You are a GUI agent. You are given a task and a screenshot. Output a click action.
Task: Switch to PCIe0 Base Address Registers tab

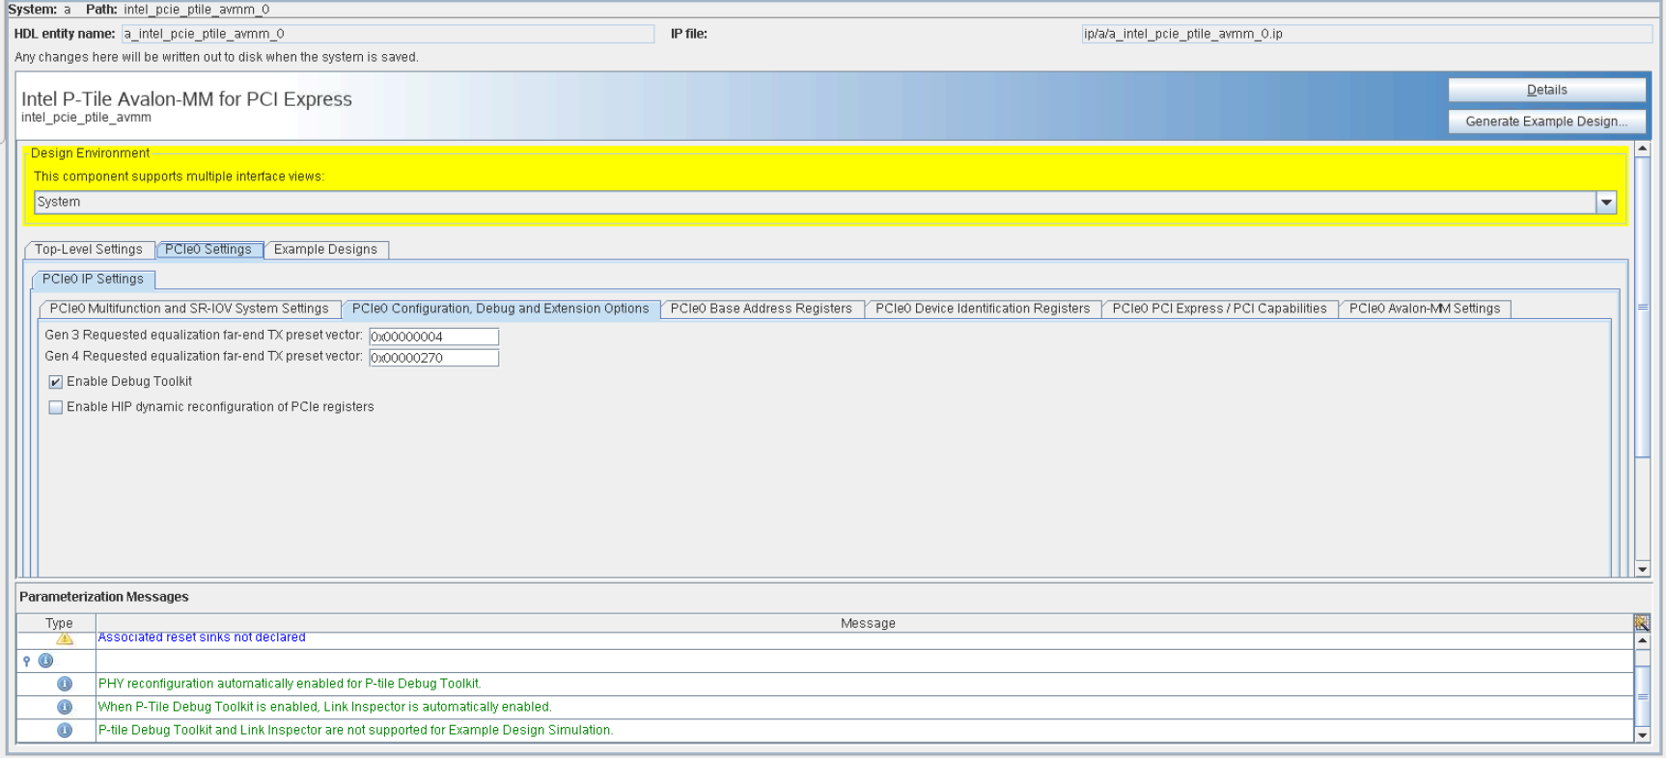pos(762,310)
